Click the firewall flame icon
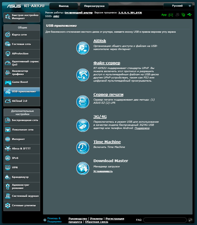 point(8,177)
